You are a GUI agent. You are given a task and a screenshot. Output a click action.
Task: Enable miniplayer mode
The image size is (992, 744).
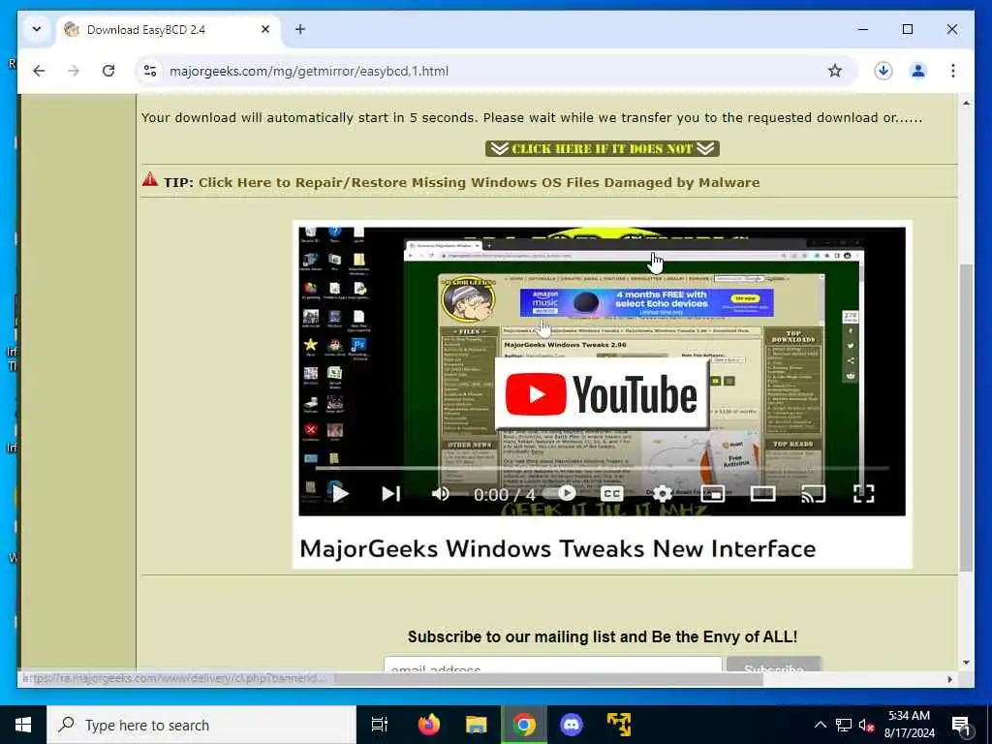click(x=712, y=493)
